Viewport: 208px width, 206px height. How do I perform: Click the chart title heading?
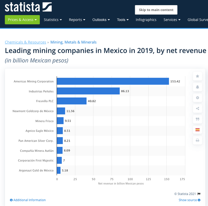(x=106, y=51)
